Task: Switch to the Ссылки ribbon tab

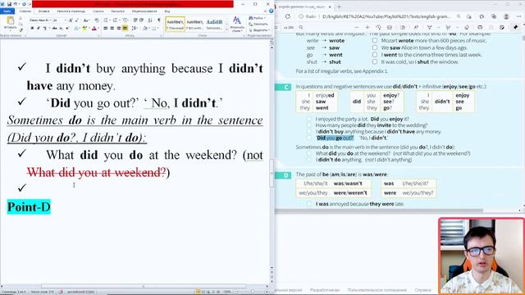Action: (98, 11)
